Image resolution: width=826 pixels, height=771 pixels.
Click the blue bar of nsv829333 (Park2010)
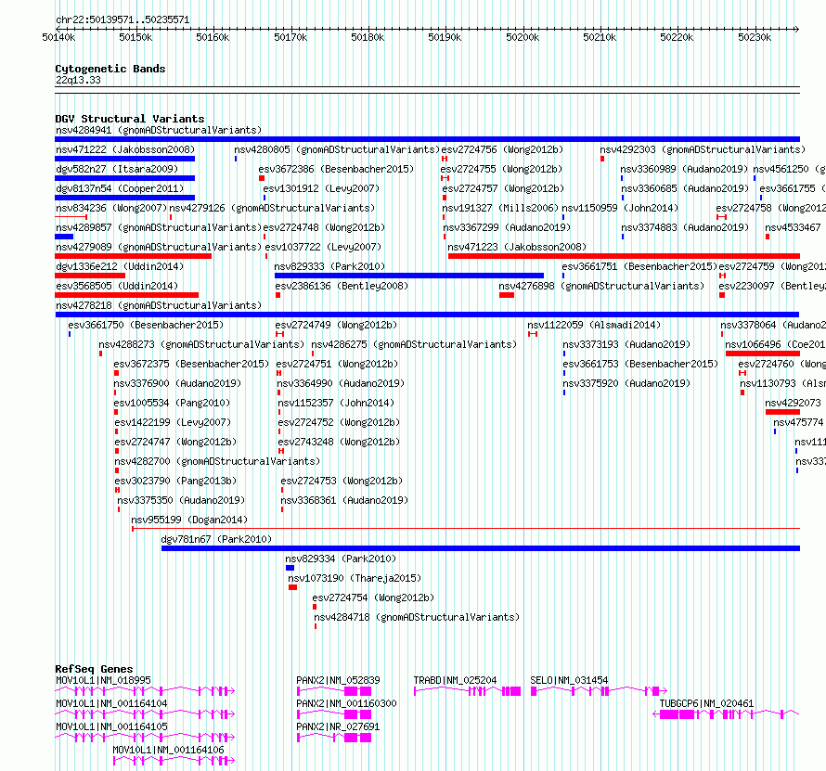(x=408, y=276)
